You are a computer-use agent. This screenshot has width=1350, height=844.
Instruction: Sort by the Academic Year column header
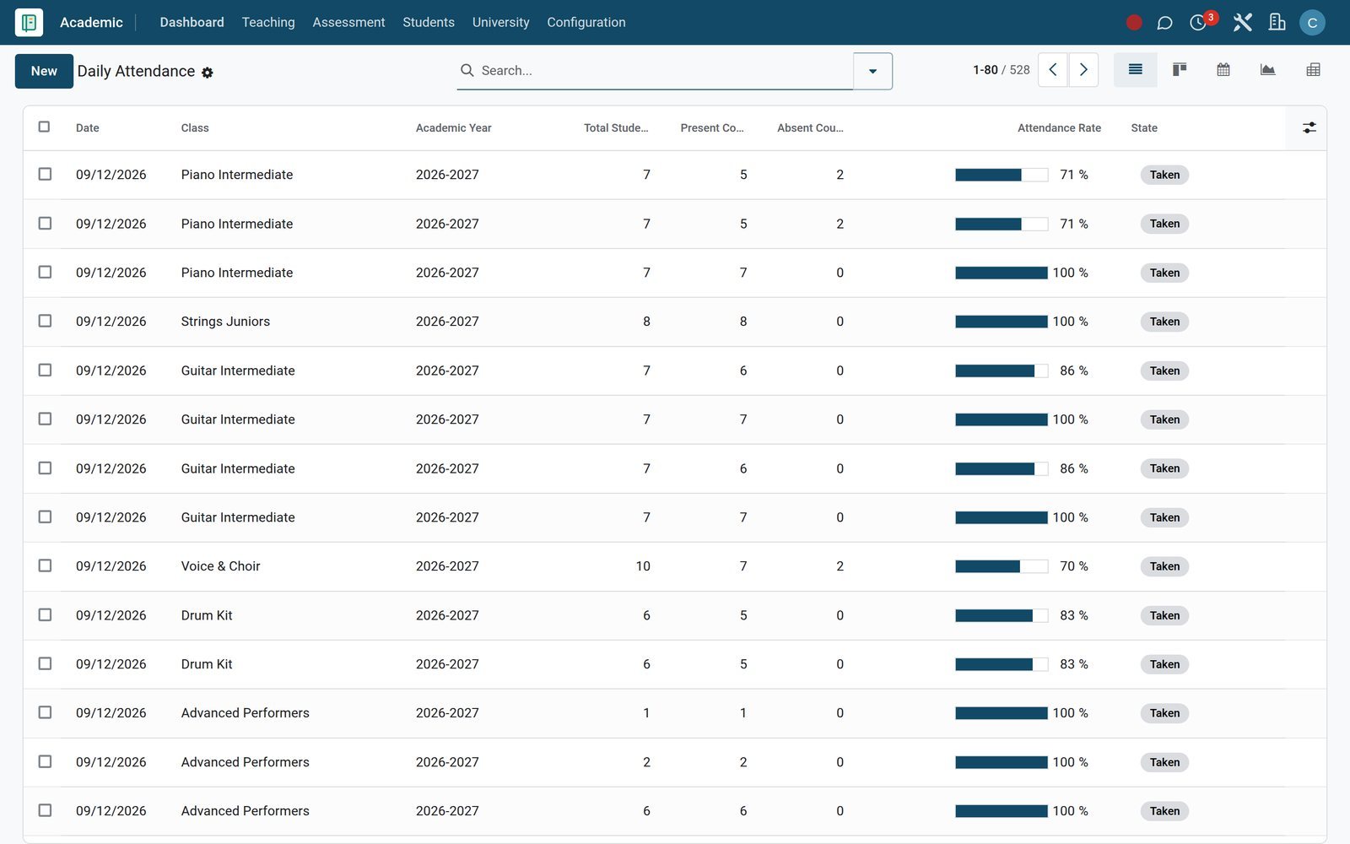pyautogui.click(x=453, y=128)
